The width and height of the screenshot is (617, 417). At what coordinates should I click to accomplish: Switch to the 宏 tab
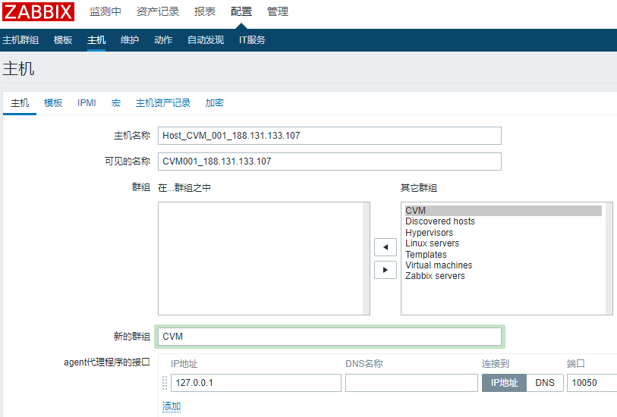pyautogui.click(x=115, y=103)
